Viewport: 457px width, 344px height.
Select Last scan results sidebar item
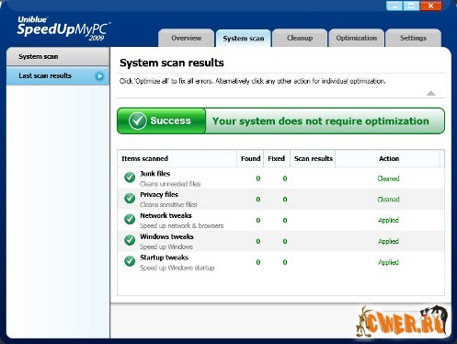point(58,75)
